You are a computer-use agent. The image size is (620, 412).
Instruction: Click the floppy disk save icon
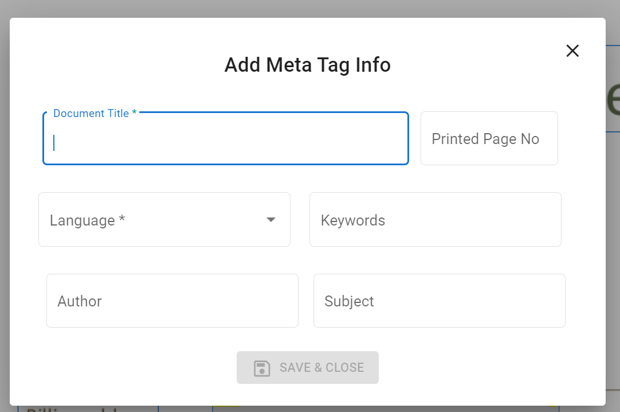point(262,368)
